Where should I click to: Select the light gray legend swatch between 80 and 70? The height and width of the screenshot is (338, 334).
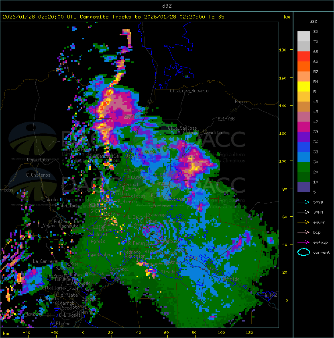pyautogui.click(x=303, y=37)
